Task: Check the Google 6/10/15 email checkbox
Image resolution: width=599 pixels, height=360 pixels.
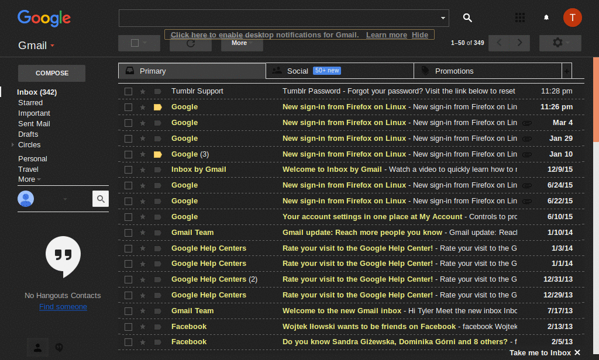Action: point(128,217)
